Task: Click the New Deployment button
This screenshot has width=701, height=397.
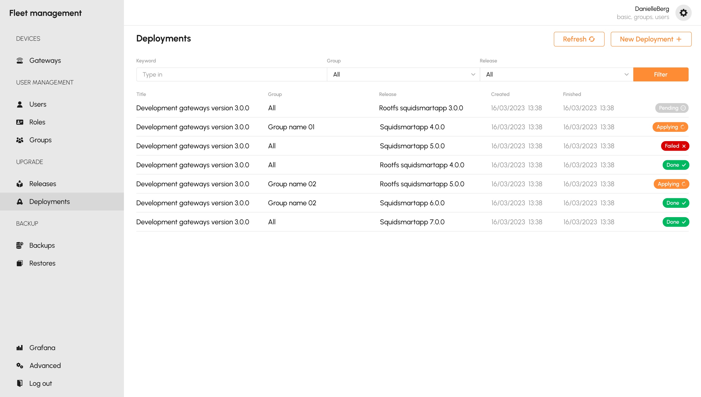Action: [x=651, y=39]
